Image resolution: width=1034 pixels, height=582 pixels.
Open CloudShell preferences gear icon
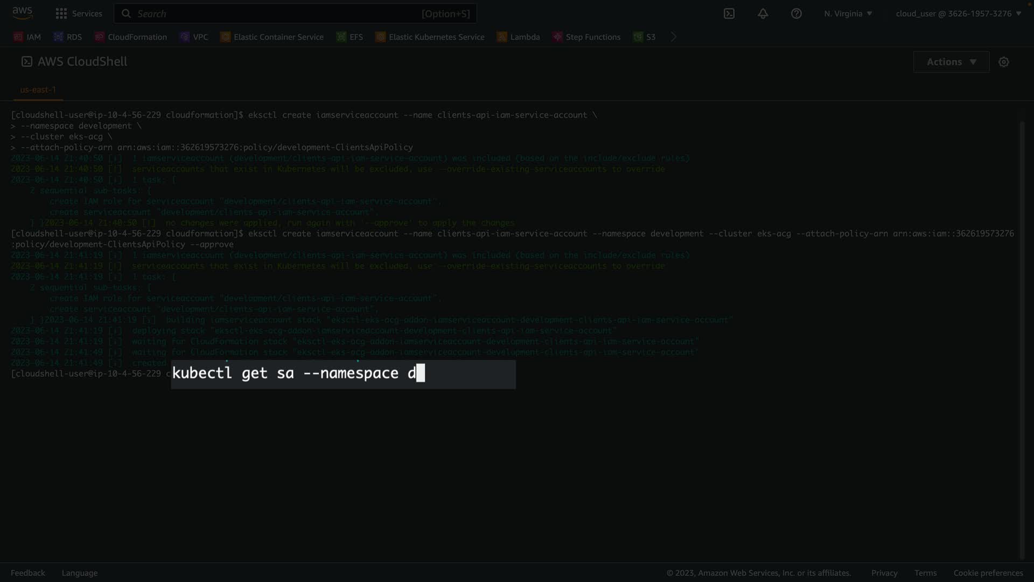coord(1003,62)
